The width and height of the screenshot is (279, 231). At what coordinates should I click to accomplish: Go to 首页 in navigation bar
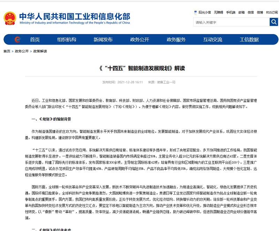pos(35,39)
